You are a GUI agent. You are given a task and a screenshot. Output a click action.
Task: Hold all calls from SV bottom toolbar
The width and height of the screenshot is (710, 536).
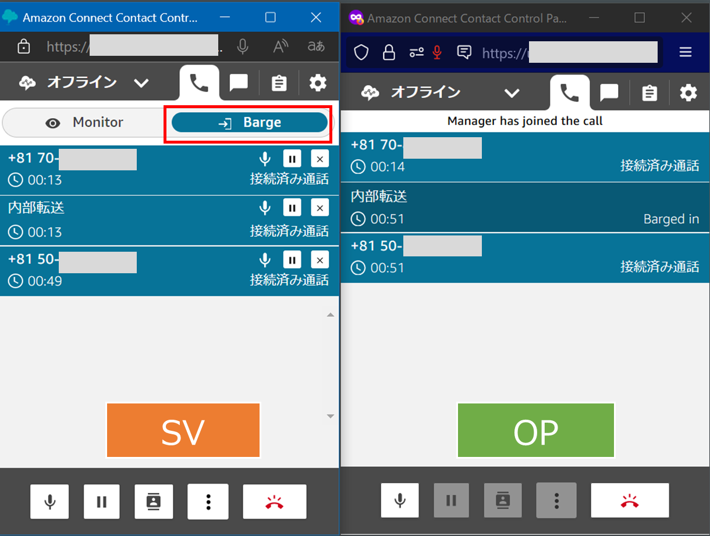[x=101, y=501]
